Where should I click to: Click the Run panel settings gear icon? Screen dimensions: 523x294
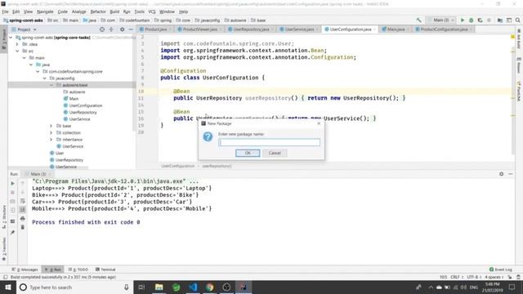[501, 174]
